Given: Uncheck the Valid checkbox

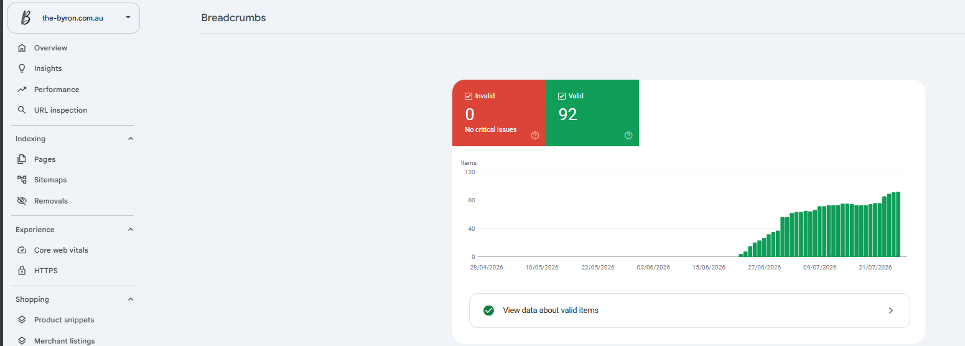Looking at the screenshot, I should [x=562, y=96].
